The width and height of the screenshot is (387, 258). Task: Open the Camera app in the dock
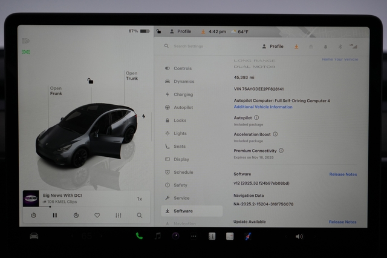coord(175,236)
